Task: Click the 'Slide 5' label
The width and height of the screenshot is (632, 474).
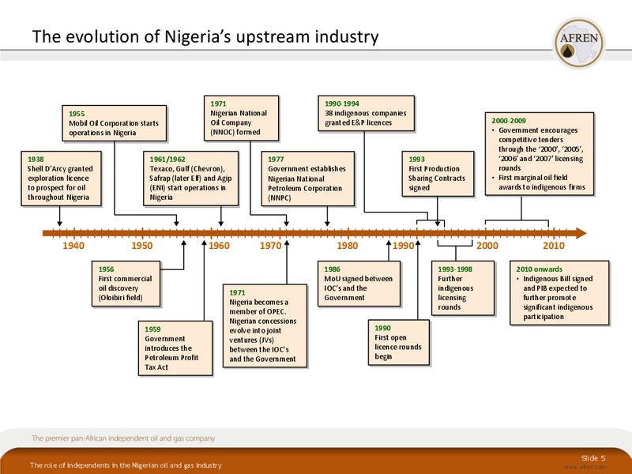Action: coord(593,458)
